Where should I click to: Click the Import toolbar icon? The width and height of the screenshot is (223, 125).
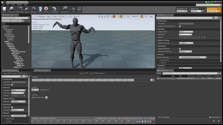[x=27, y=9]
